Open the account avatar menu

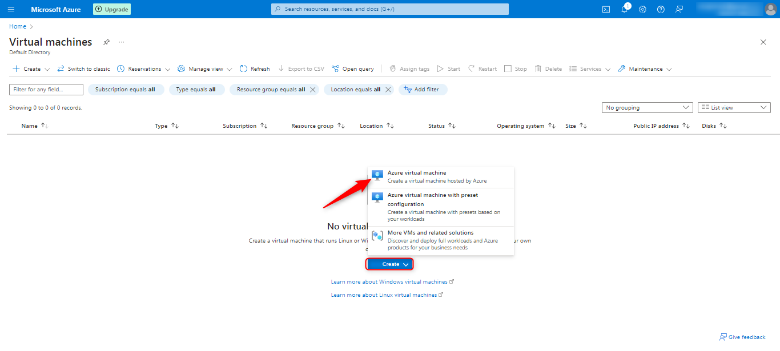tap(770, 9)
